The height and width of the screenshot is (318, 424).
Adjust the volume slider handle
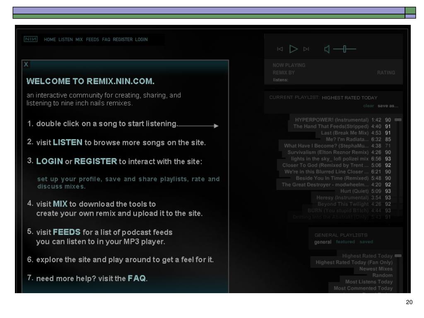[x=344, y=49]
